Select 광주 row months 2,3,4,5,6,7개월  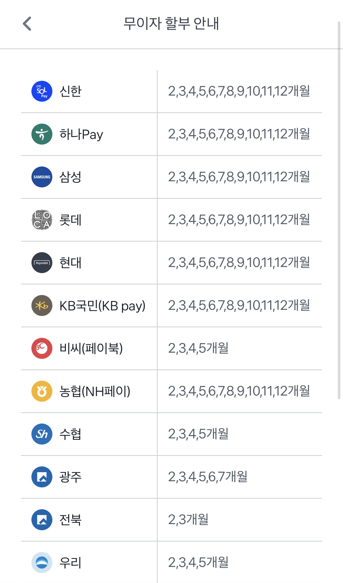pyautogui.click(x=208, y=477)
